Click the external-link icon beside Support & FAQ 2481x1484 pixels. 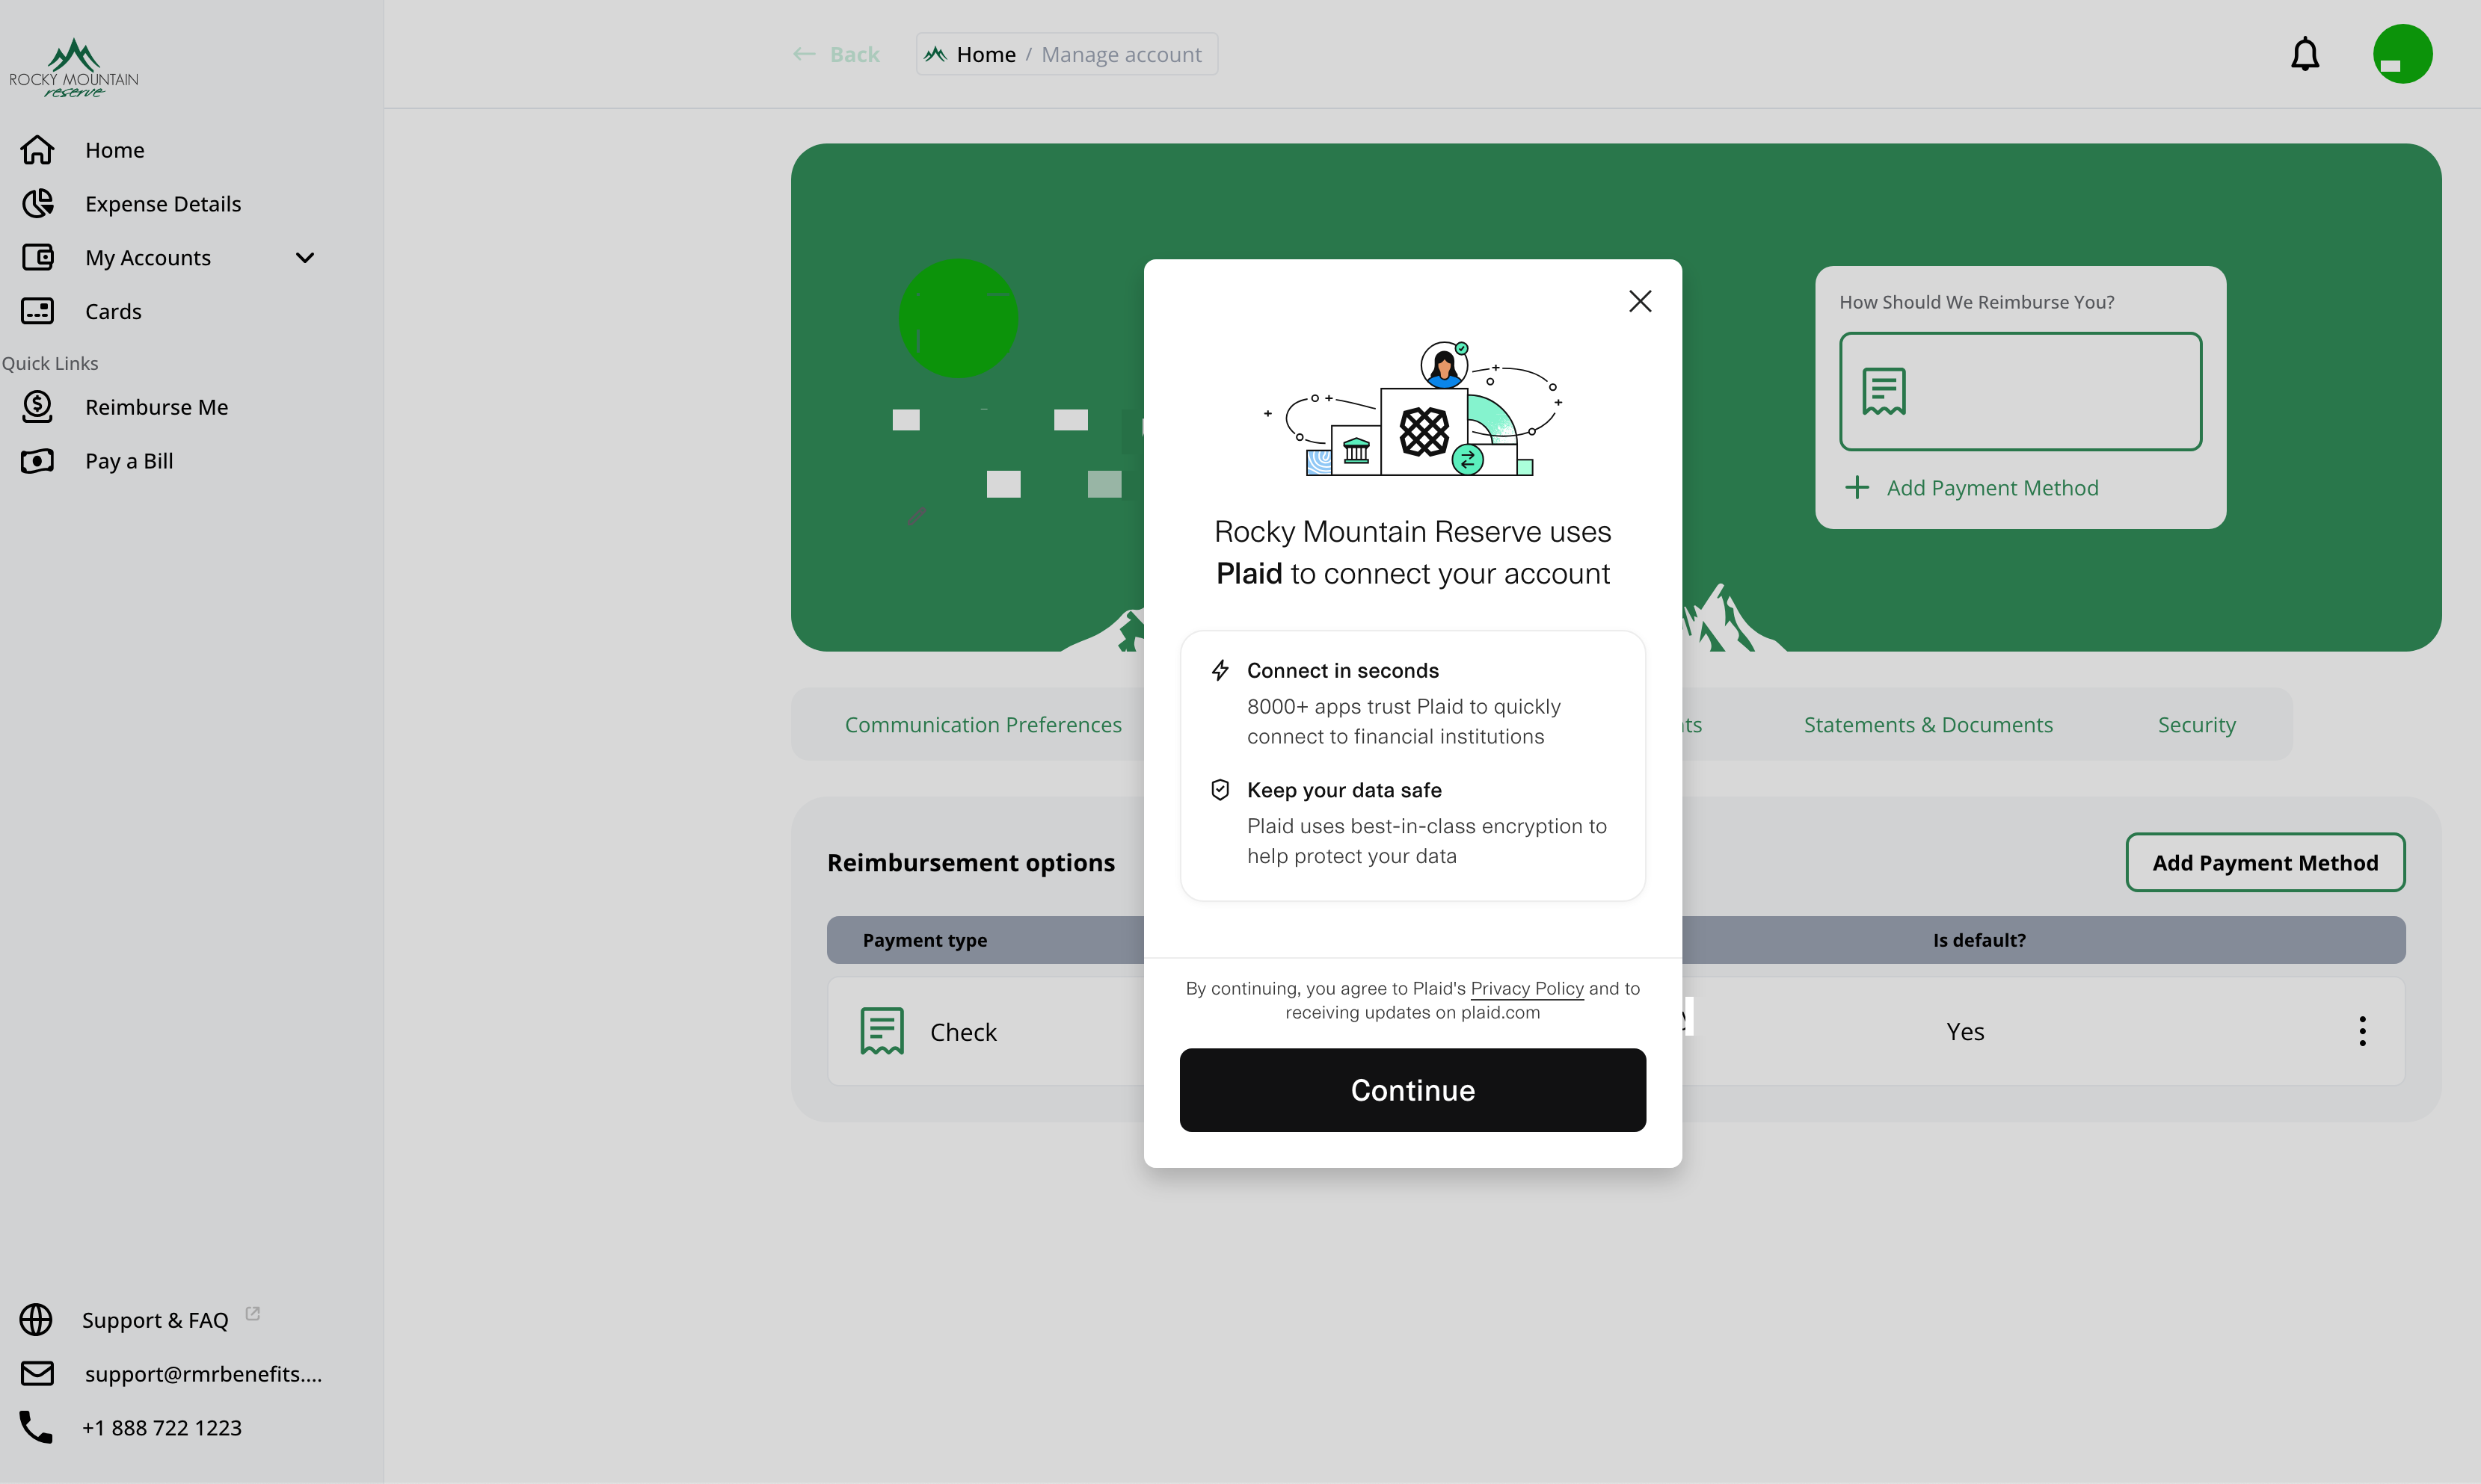point(252,1314)
